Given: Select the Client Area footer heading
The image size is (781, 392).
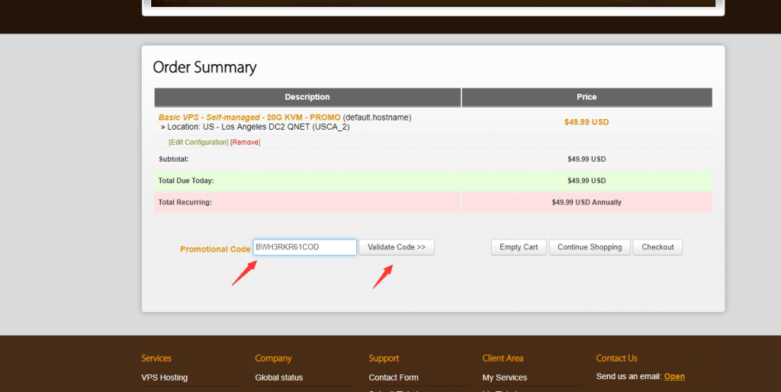Looking at the screenshot, I should 503,358.
